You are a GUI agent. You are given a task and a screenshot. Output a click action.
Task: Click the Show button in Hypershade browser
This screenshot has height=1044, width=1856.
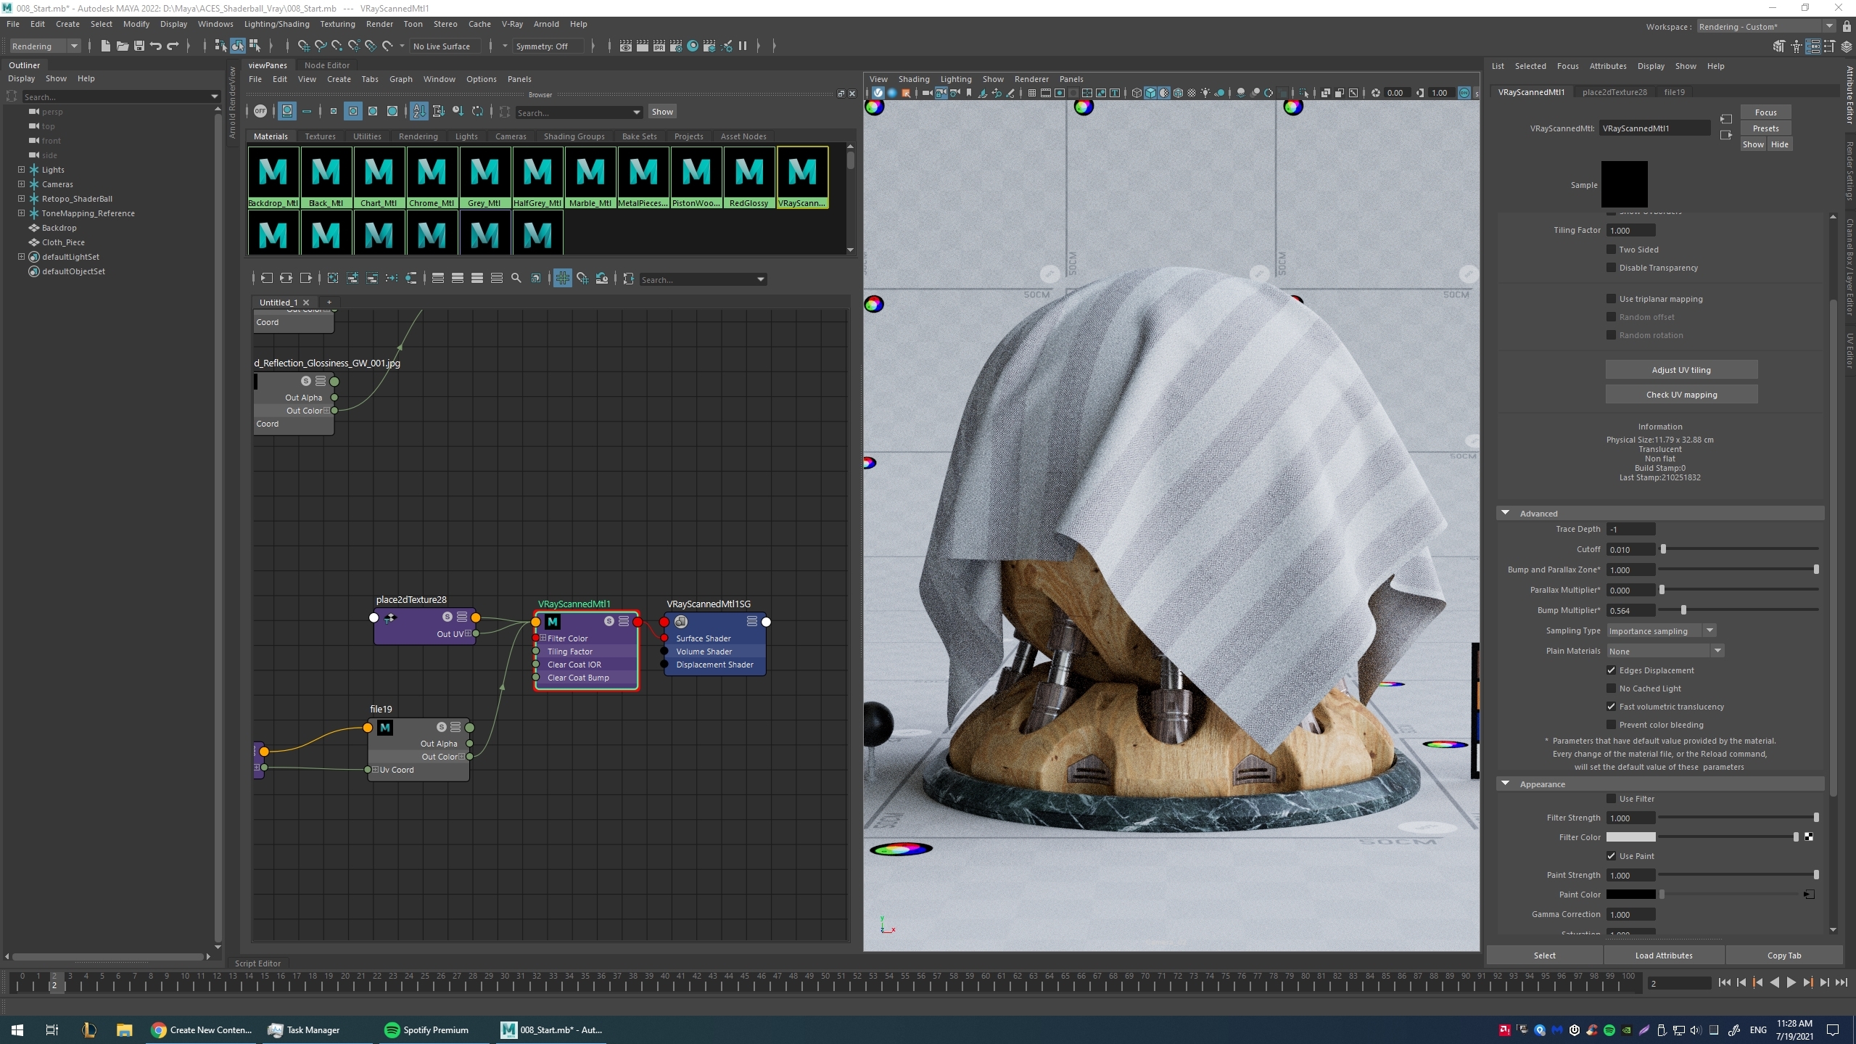(661, 111)
